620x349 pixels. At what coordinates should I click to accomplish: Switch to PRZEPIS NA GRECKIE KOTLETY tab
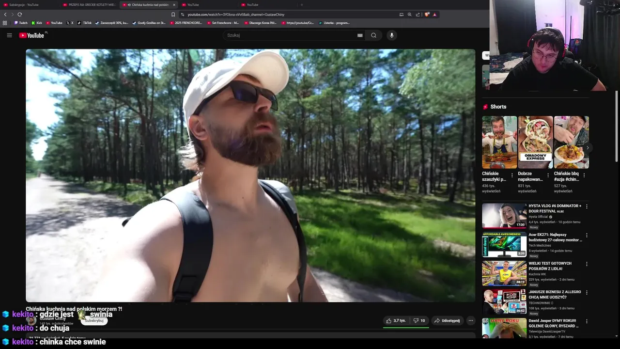(x=90, y=5)
